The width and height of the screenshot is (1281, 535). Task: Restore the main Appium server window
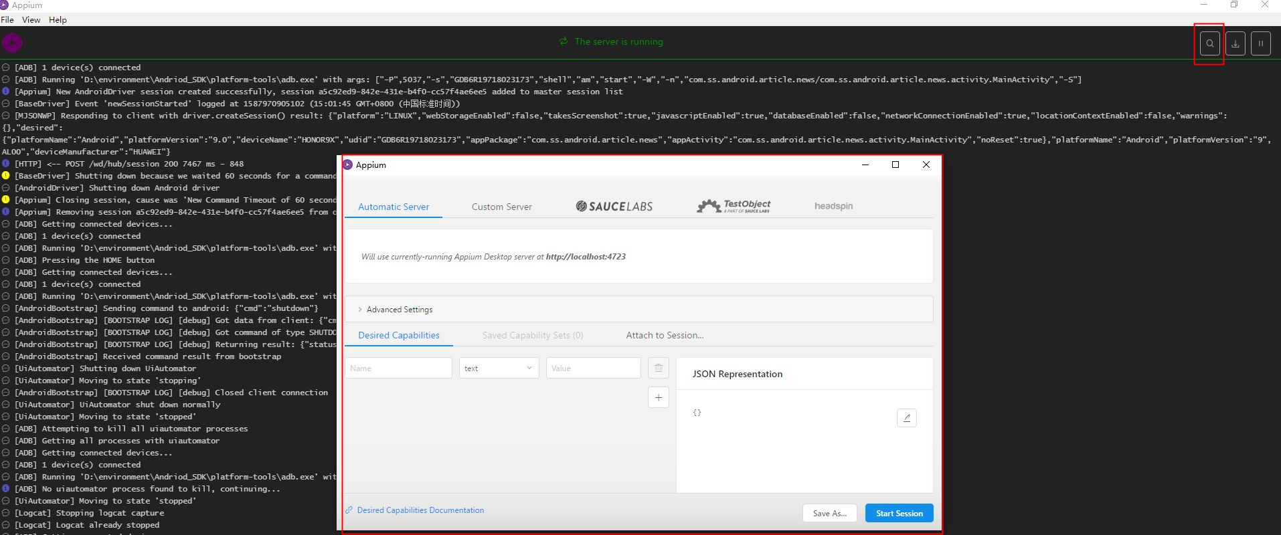(x=1234, y=5)
